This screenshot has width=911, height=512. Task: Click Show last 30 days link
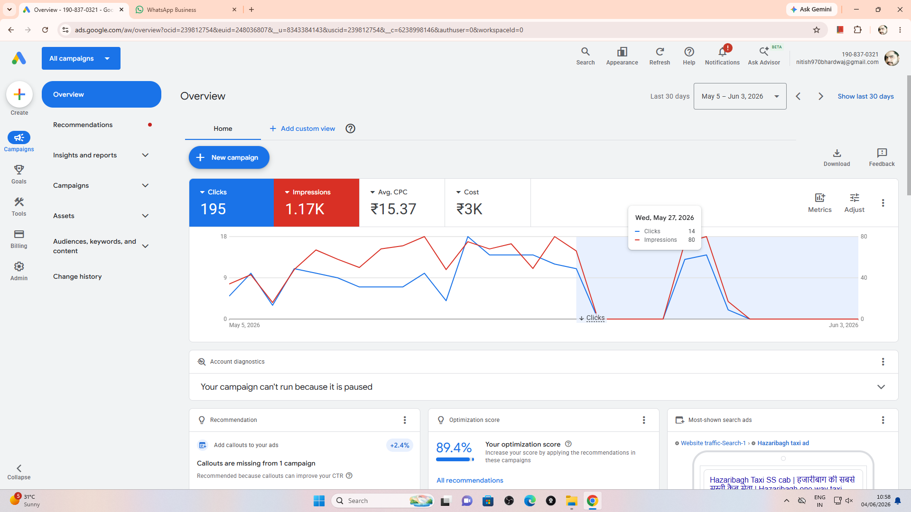pyautogui.click(x=866, y=96)
